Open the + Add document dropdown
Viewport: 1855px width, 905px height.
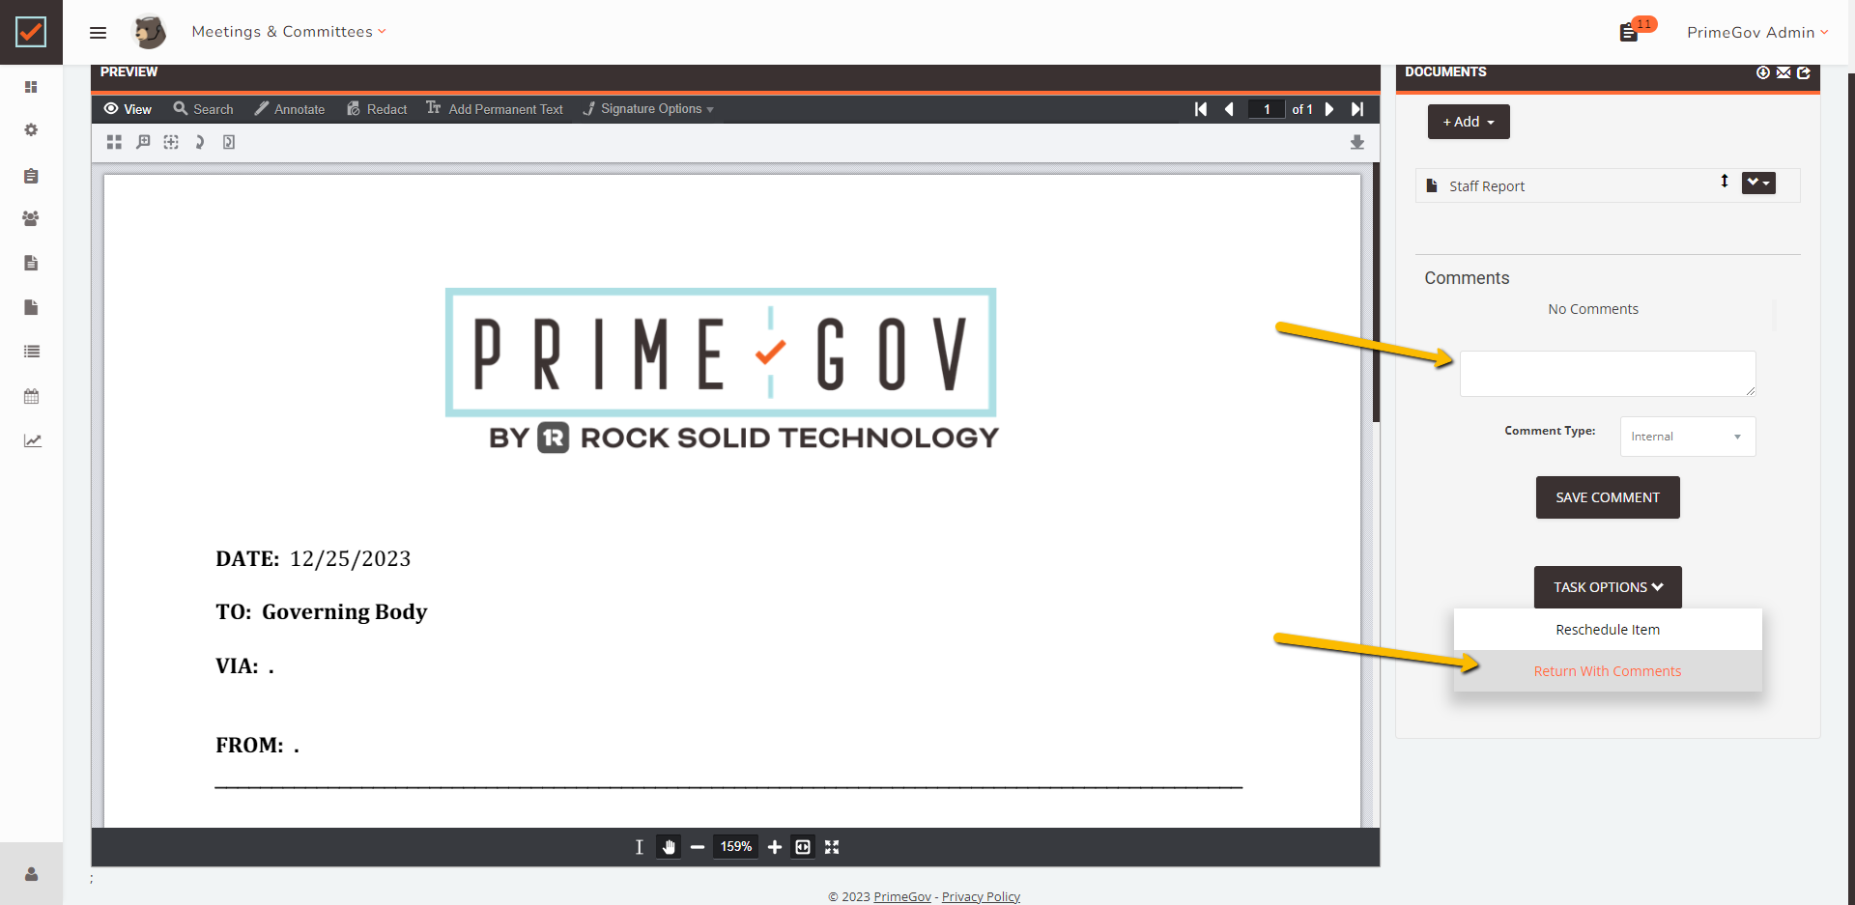(1469, 122)
